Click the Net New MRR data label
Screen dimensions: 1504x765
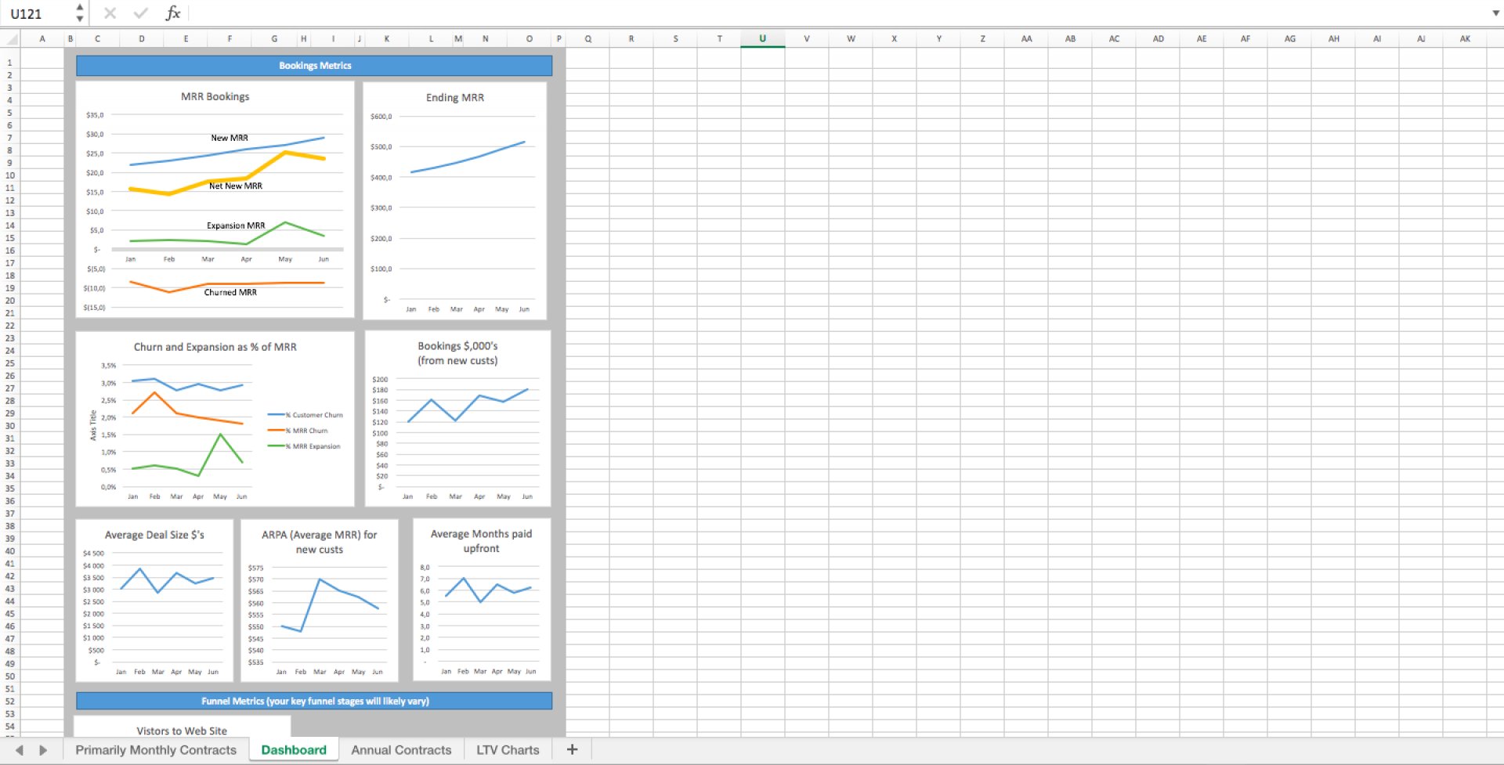pyautogui.click(x=236, y=186)
